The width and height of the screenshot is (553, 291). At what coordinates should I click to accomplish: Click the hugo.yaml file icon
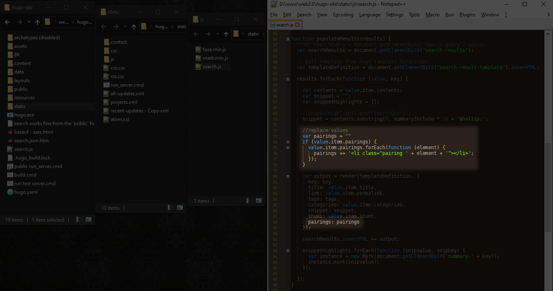tap(10, 192)
